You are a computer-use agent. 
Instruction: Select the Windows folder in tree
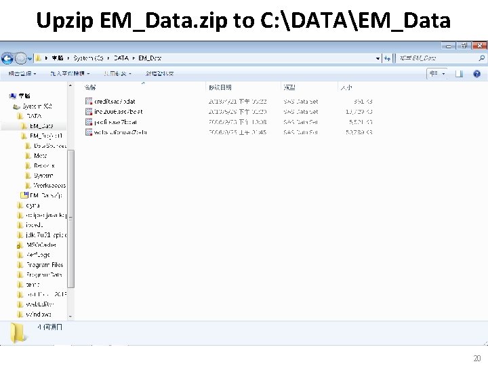pyautogui.click(x=39, y=314)
